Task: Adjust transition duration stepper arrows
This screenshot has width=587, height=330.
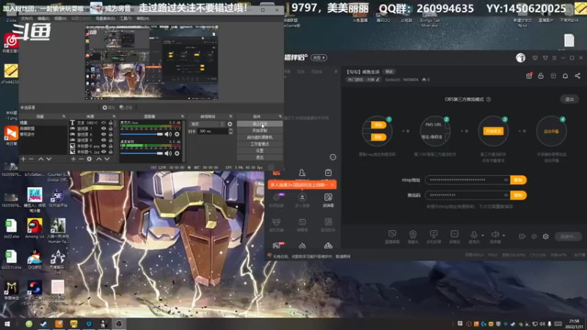Action: (230, 131)
